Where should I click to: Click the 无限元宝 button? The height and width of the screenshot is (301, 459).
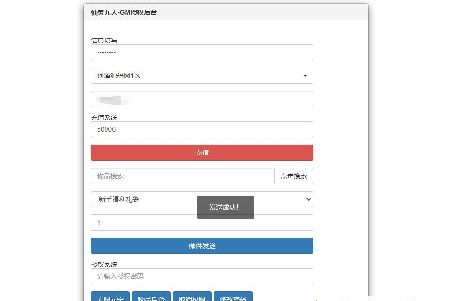pos(110,298)
